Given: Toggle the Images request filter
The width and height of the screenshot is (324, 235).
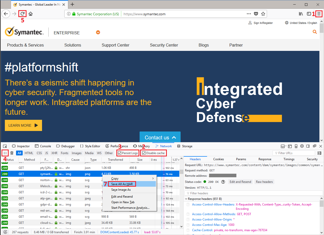Looking at the screenshot, I should coord(77,153).
